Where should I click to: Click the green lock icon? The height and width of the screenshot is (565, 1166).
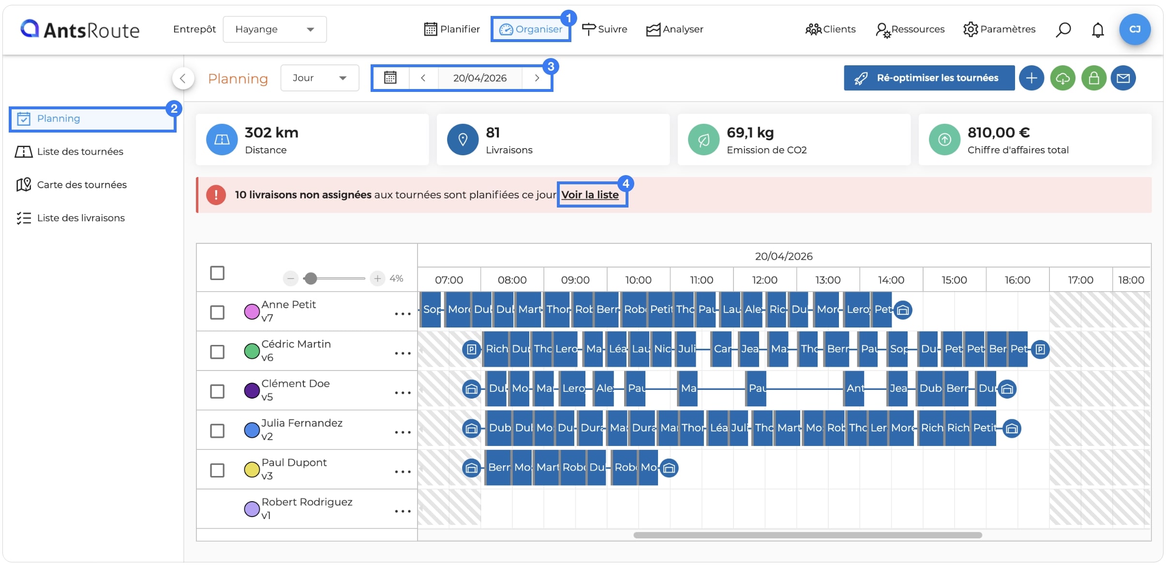1093,78
